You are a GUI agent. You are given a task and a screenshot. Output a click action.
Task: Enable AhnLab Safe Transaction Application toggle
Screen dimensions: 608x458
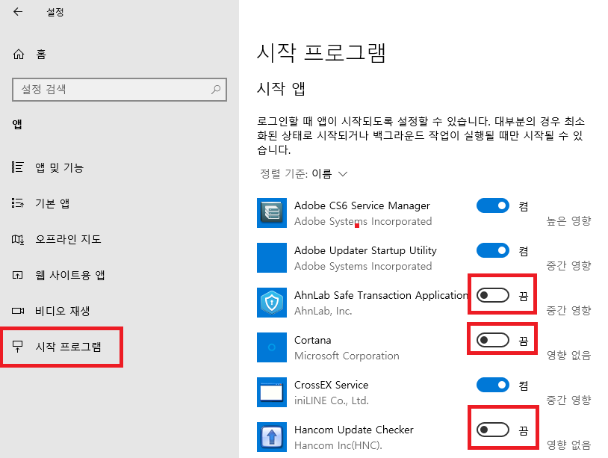pyautogui.click(x=493, y=296)
